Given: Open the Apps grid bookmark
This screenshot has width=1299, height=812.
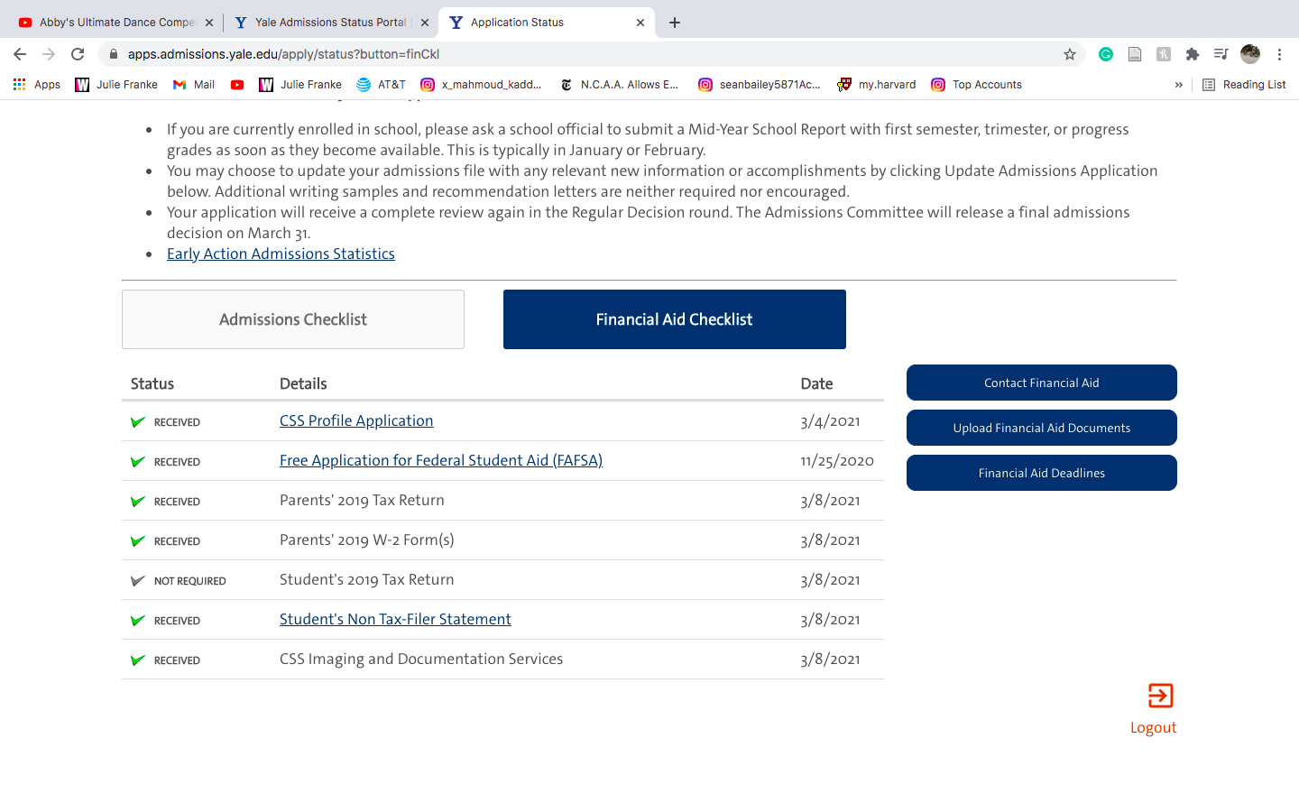Looking at the screenshot, I should pyautogui.click(x=36, y=85).
